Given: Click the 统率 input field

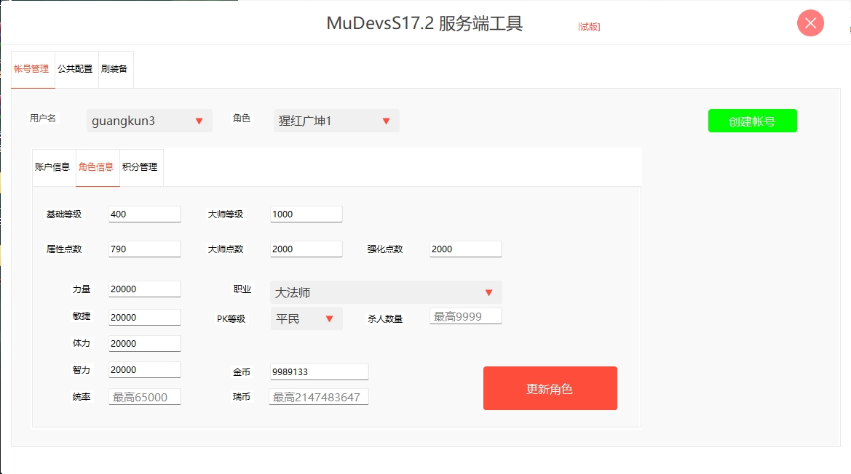Looking at the screenshot, I should [x=144, y=397].
